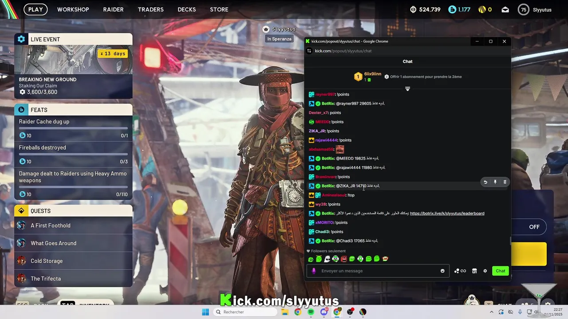Expand the leaderboard chevron below chat header
Screen dimensions: 568x319
407,89
